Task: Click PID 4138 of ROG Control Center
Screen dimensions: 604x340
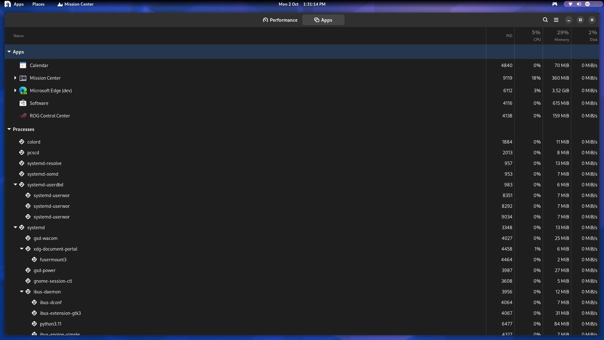Action: pyautogui.click(x=507, y=116)
